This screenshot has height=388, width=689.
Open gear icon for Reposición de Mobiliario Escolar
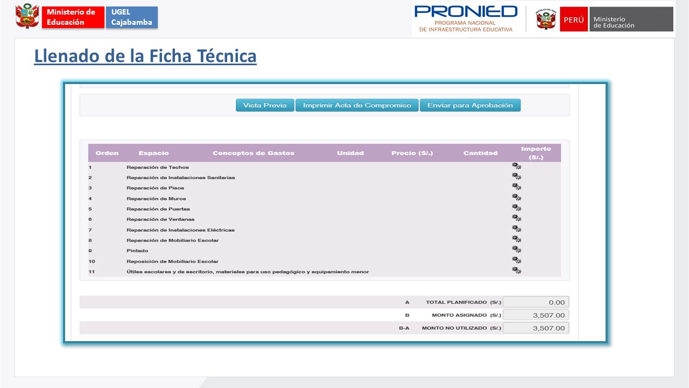pyautogui.click(x=517, y=260)
